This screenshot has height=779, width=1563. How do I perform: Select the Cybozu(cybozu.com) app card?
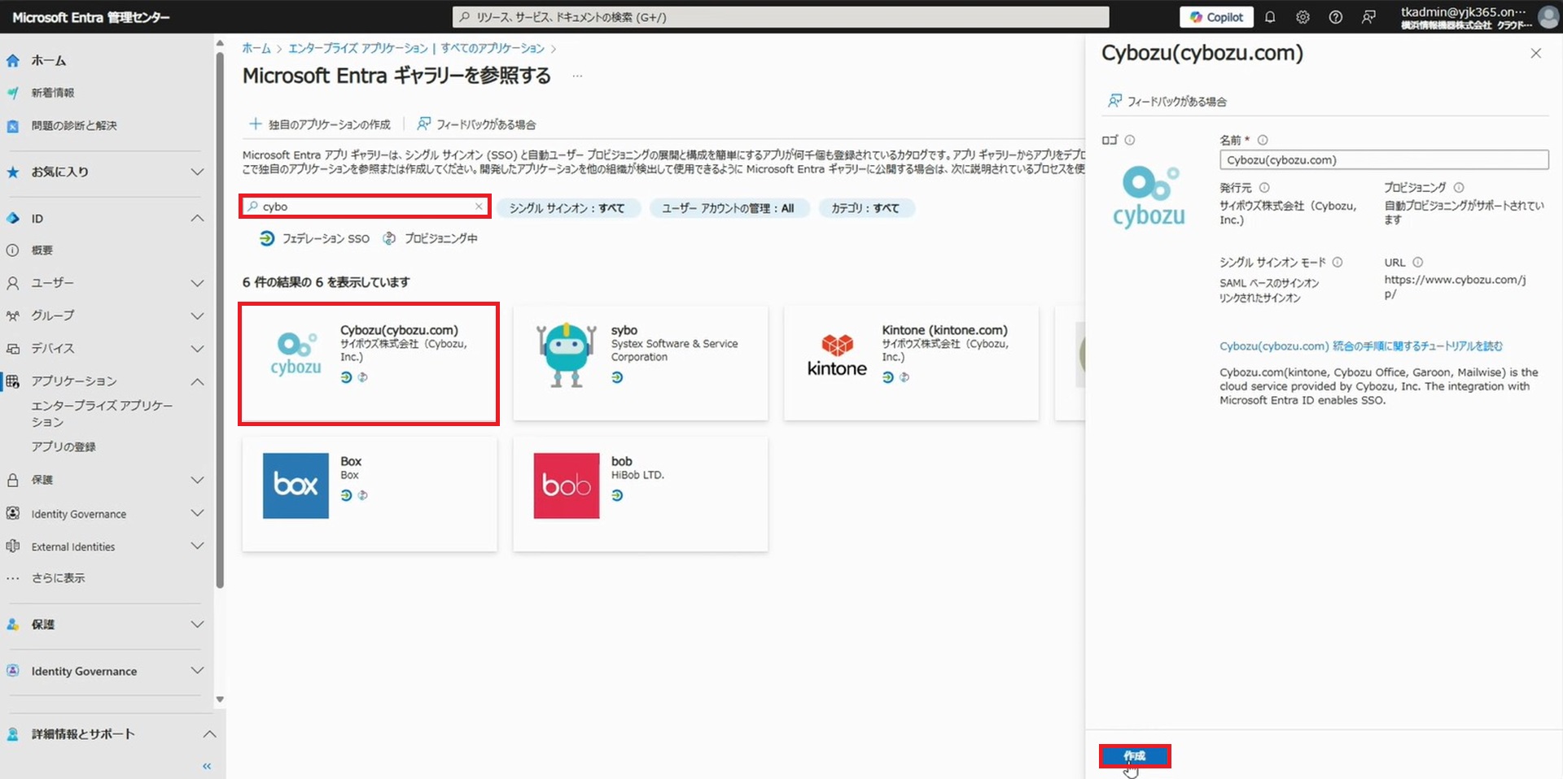(369, 363)
